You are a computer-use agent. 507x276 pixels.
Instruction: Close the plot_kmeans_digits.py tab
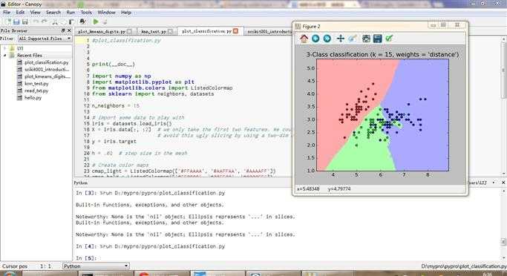point(129,31)
